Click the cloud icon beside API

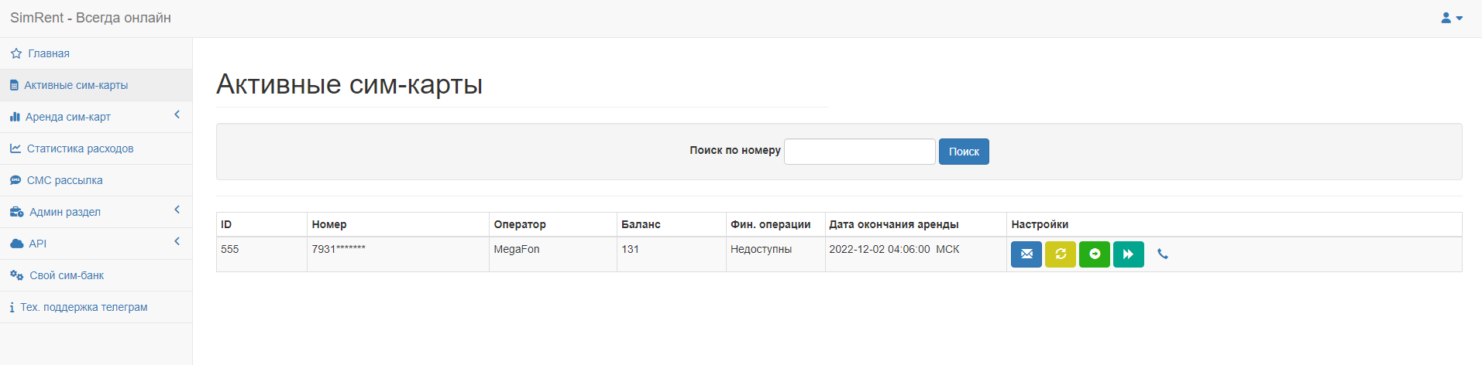[x=17, y=244]
